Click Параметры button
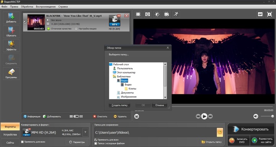Image resolution: width=276 pixels, height=147 pixels. 77,142
